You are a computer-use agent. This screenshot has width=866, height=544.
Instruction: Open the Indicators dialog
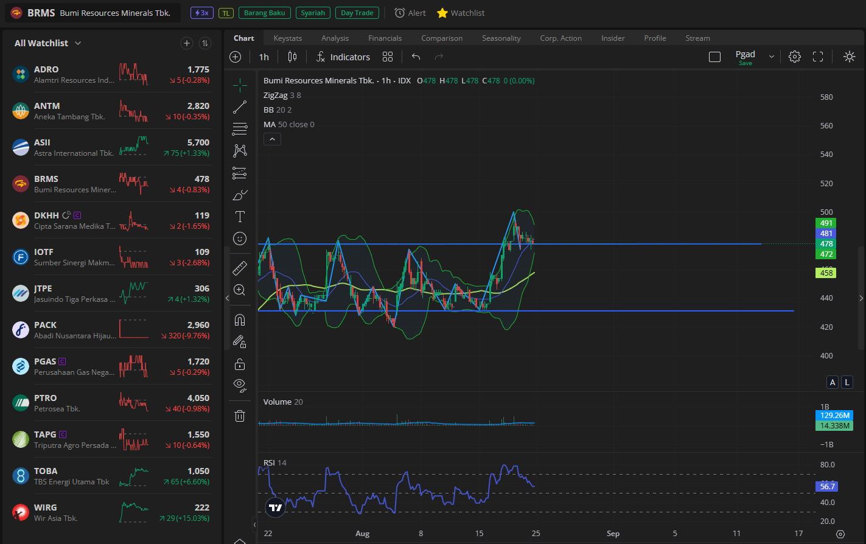pos(343,57)
